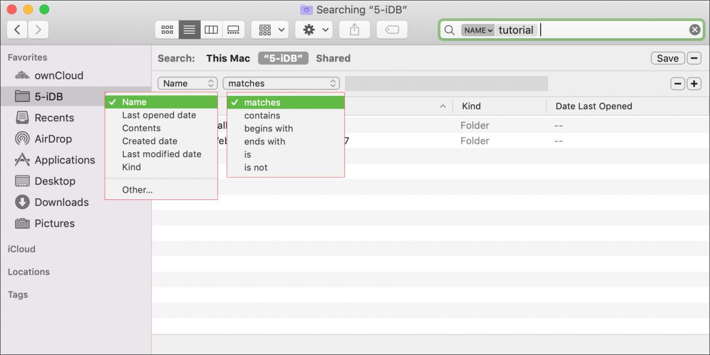Open the NAME token dropdown in search

(x=478, y=30)
